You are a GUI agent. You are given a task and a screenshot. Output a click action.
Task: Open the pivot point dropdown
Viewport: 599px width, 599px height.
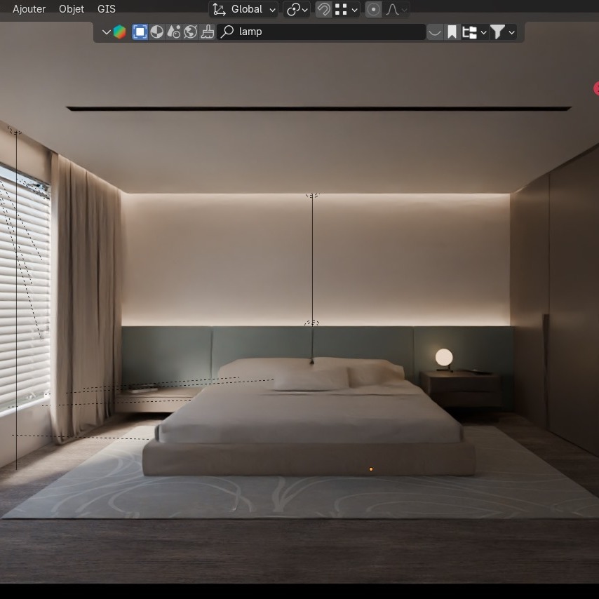[x=297, y=9]
